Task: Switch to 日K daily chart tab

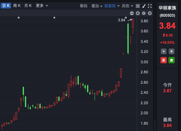Action: tap(6, 6)
